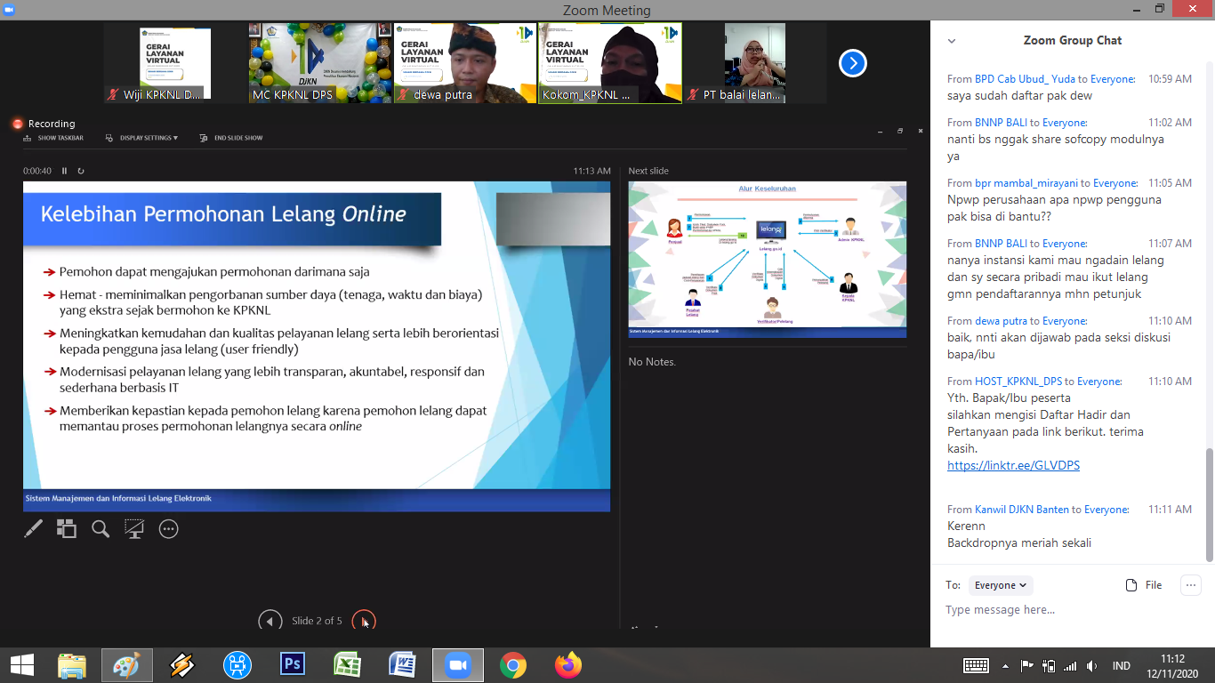The width and height of the screenshot is (1215, 683).
Task: Pause the presentation timer
Action: pyautogui.click(x=64, y=171)
